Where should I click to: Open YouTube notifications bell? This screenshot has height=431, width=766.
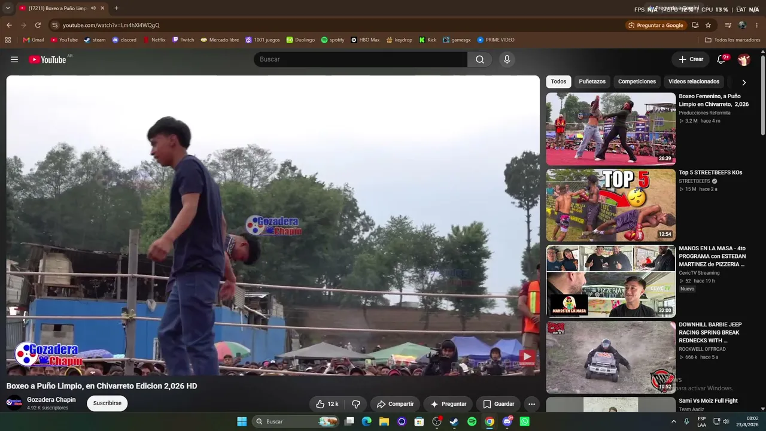(721, 59)
